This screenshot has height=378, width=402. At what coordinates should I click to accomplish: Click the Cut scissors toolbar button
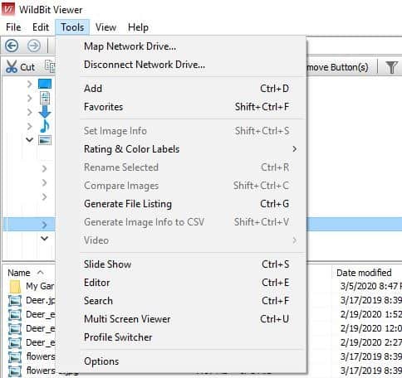[x=20, y=67]
